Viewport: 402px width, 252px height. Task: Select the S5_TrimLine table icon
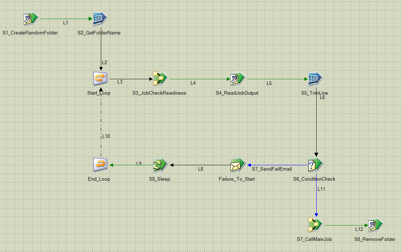click(315, 78)
